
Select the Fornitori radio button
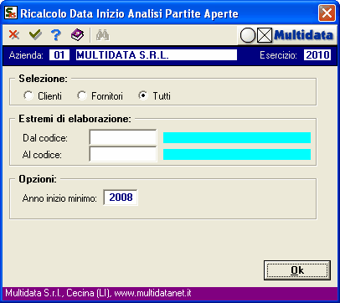pos(82,95)
